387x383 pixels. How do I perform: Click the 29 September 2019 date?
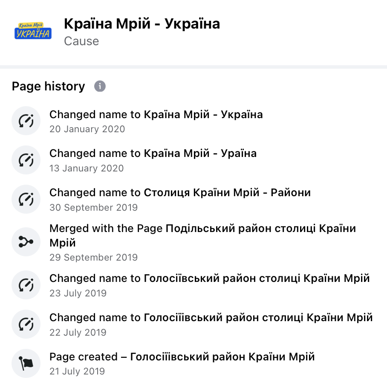(93, 257)
